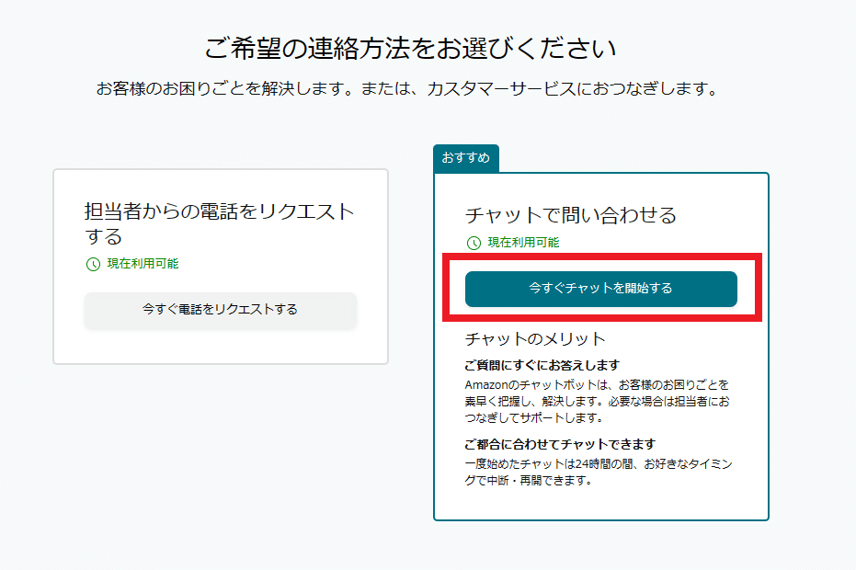
Task: Click 現在利用可能 text in chat card
Action: coord(523,243)
